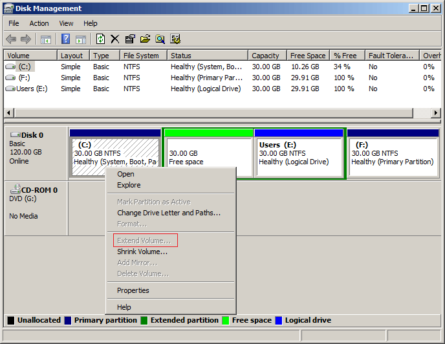Open the Action menu
The image size is (445, 344).
tap(39, 23)
